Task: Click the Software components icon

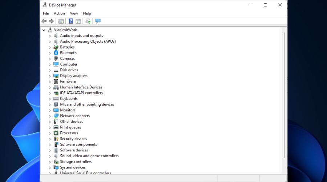Action: click(56, 145)
